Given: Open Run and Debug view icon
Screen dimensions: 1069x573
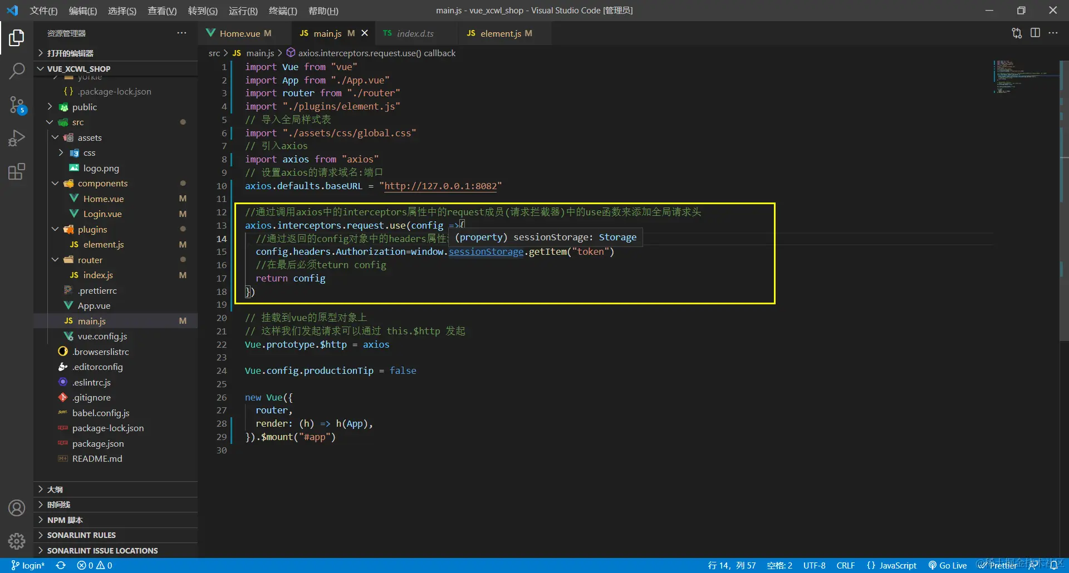Looking at the screenshot, I should click(x=17, y=138).
